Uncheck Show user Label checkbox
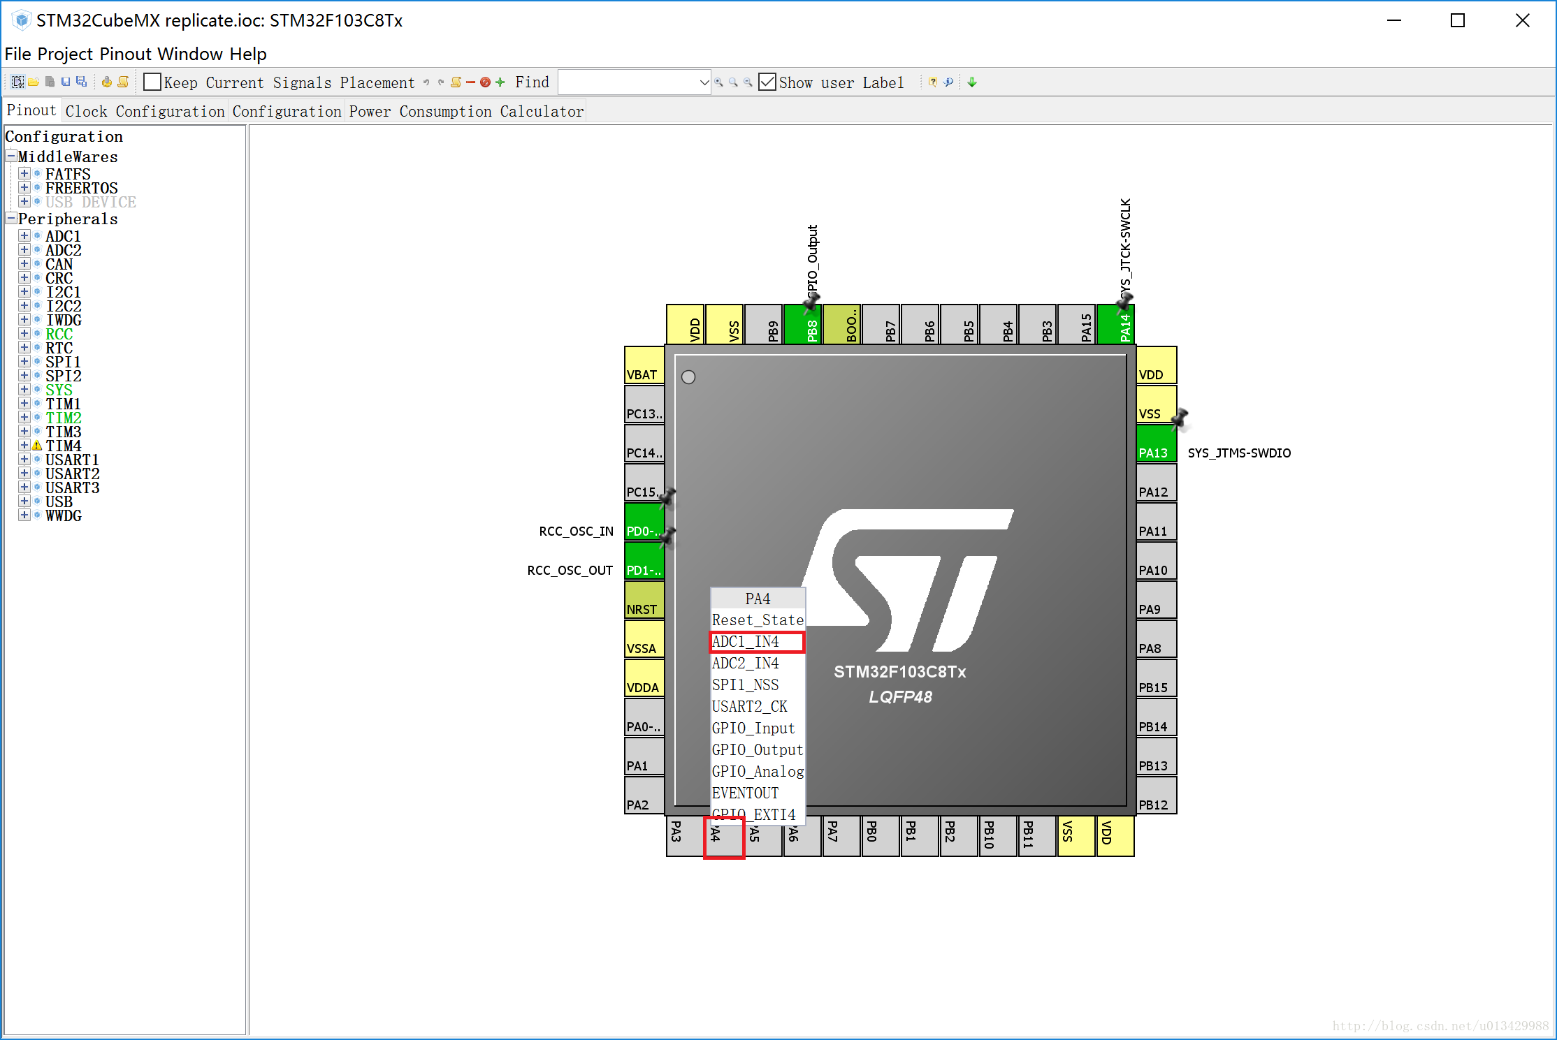 point(767,82)
